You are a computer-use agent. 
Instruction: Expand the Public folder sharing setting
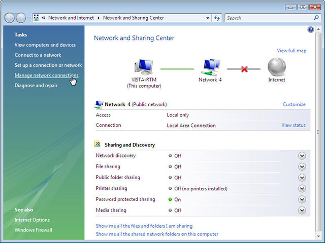coord(302,178)
